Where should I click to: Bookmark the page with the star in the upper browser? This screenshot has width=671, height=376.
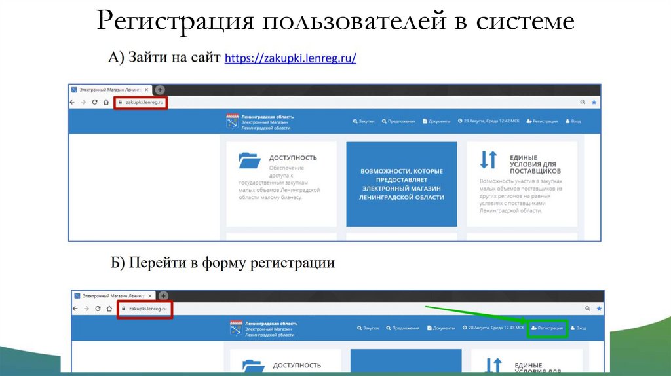pyautogui.click(x=594, y=102)
